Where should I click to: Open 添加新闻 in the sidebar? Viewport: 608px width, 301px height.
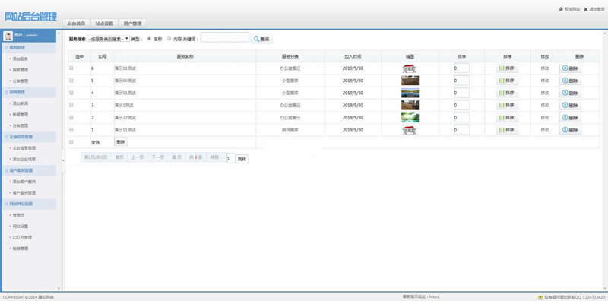(x=21, y=103)
